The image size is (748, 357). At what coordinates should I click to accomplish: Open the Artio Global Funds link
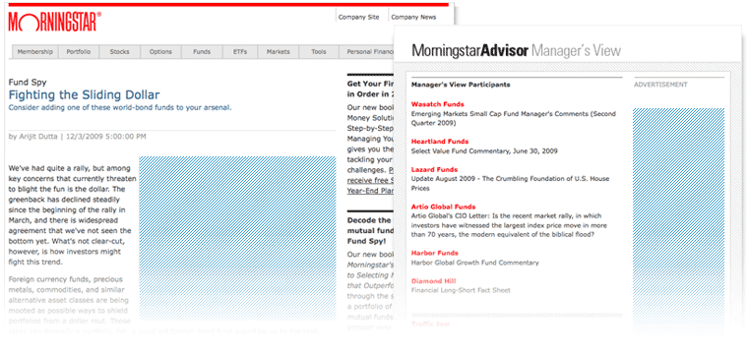click(x=443, y=207)
